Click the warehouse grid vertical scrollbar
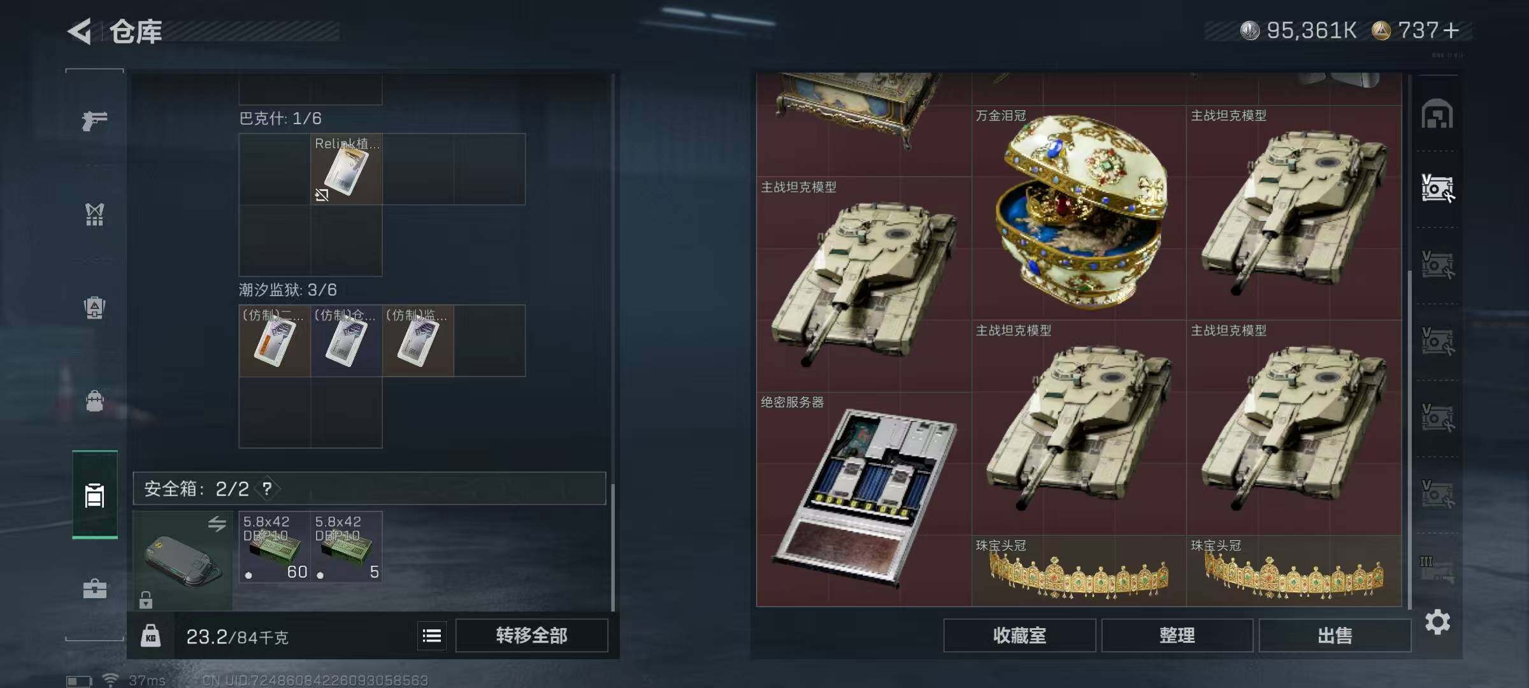The width and height of the screenshot is (1529, 688). point(1409,440)
